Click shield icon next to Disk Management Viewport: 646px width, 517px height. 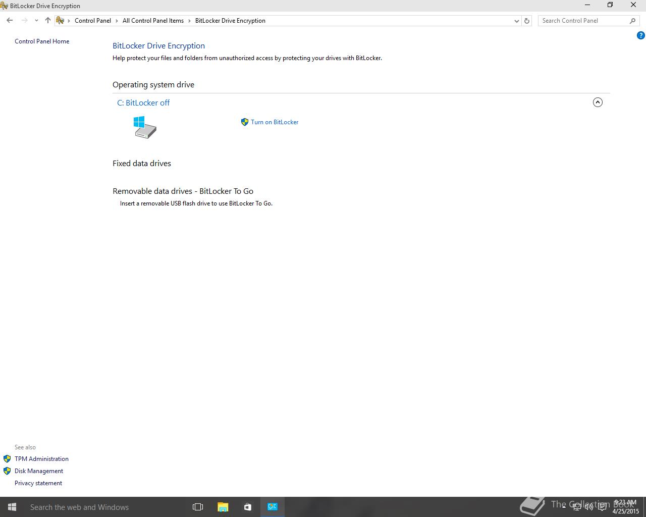[7, 471]
